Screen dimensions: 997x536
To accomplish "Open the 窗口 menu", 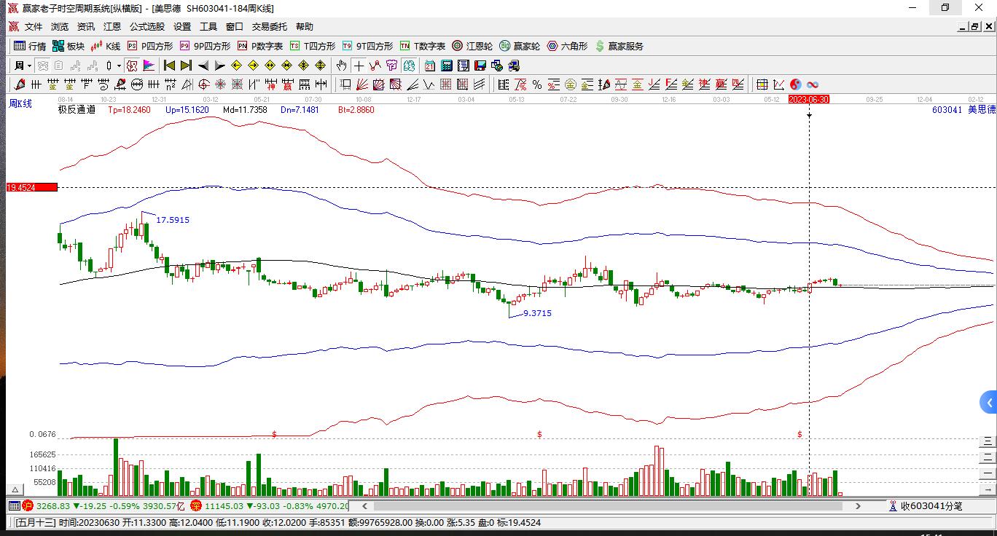I will [x=235, y=27].
